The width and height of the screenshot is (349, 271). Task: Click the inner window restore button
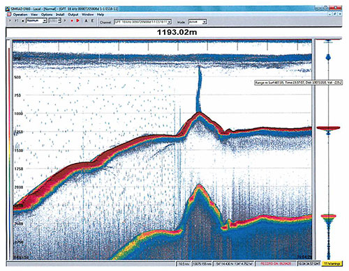(335, 14)
